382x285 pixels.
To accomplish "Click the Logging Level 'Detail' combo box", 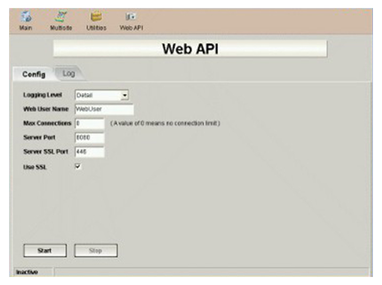I will pyautogui.click(x=98, y=96).
